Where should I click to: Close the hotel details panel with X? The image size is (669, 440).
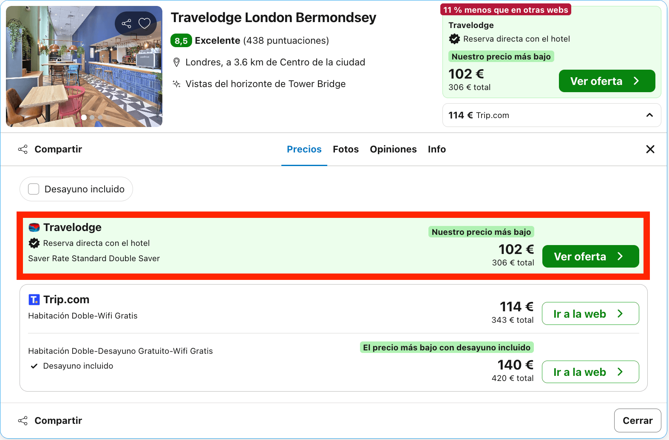(x=650, y=149)
